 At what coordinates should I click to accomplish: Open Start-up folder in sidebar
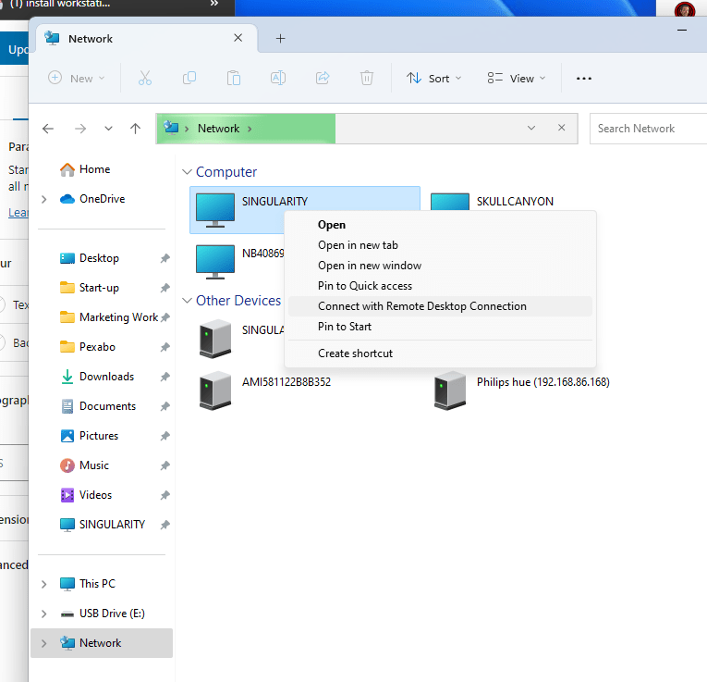(90, 288)
